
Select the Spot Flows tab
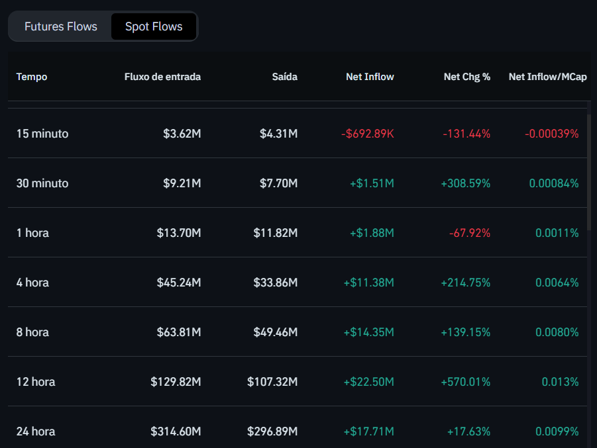(154, 26)
